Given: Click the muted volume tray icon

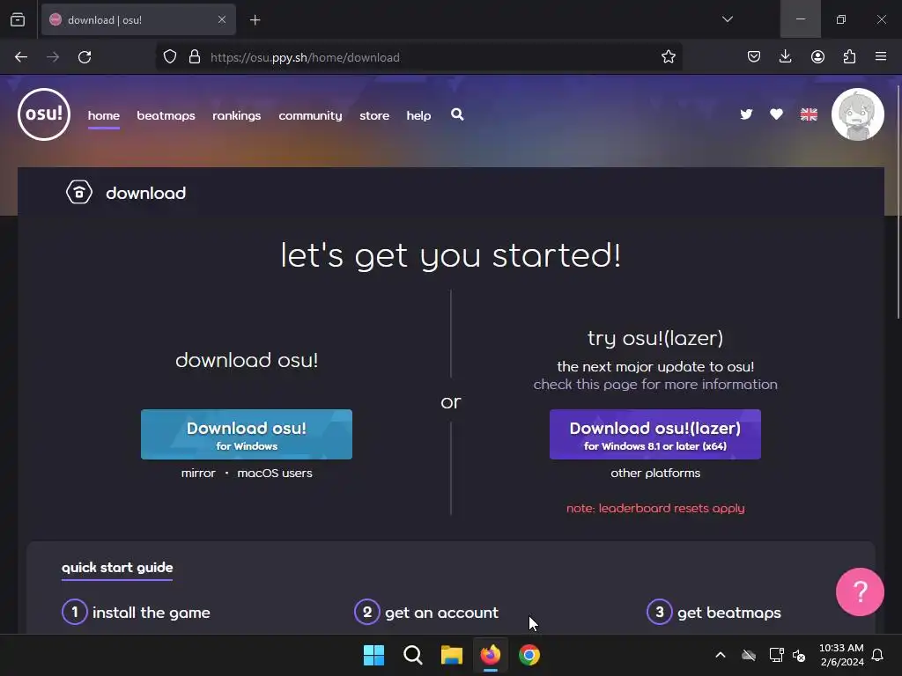Looking at the screenshot, I should (x=799, y=655).
